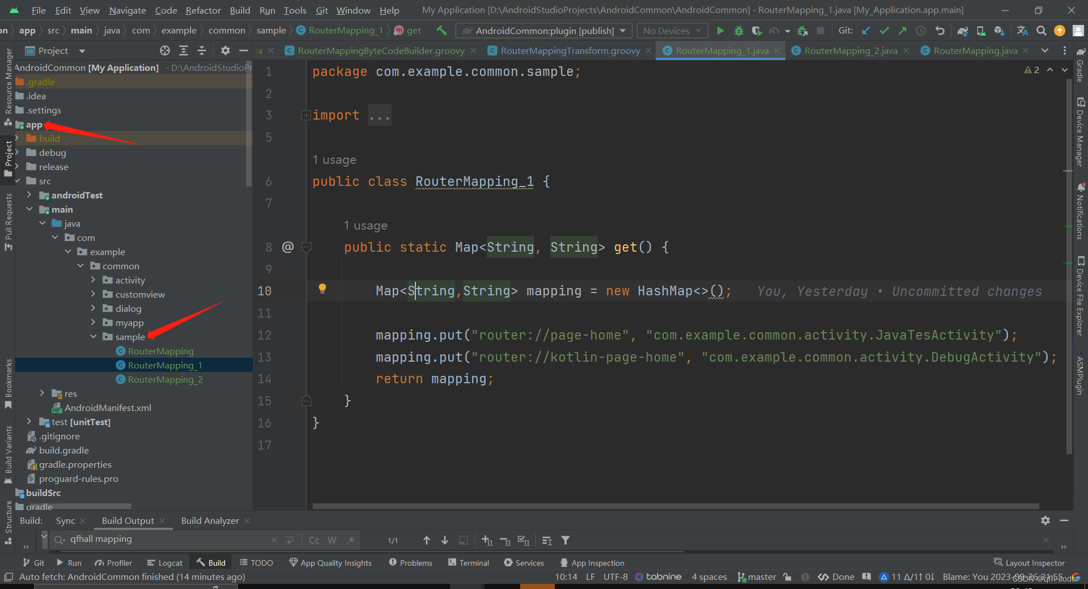
Task: Toggle the Project tool window stripe button
Action: [x=8, y=159]
